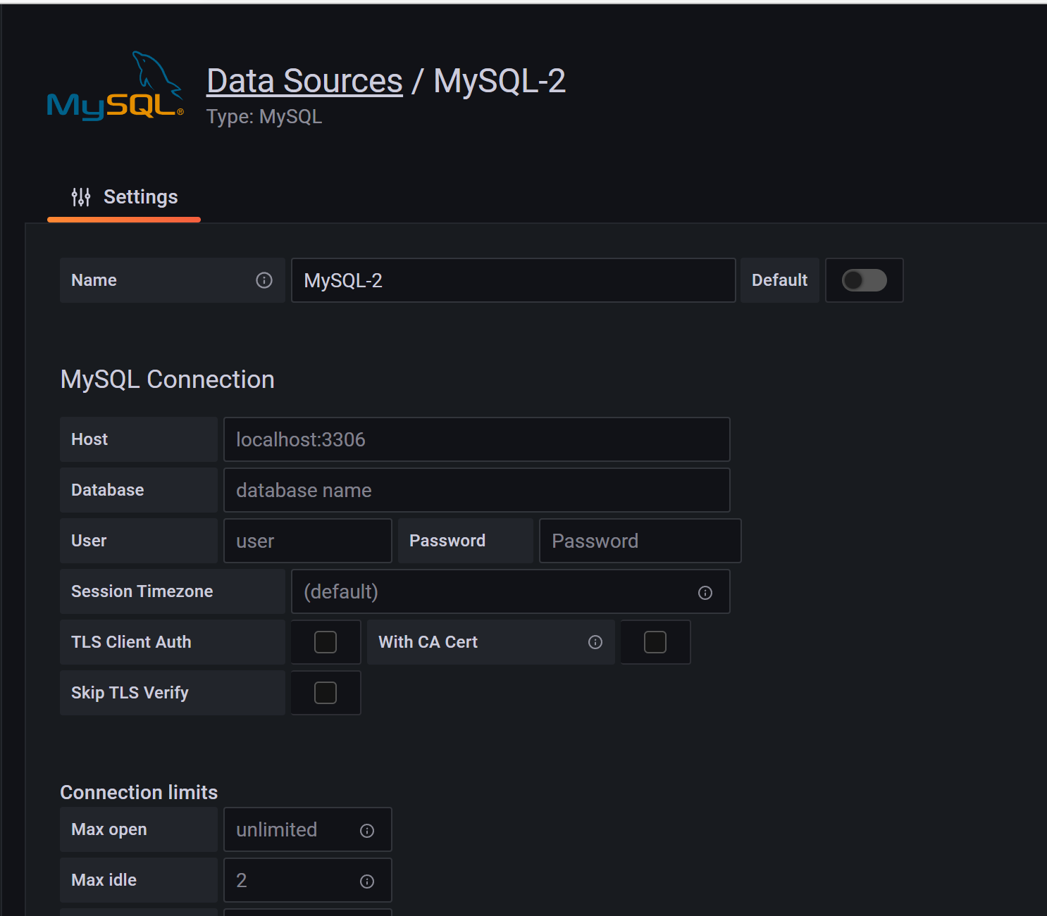
Task: Open the Data Sources breadcrumb link
Action: click(304, 80)
